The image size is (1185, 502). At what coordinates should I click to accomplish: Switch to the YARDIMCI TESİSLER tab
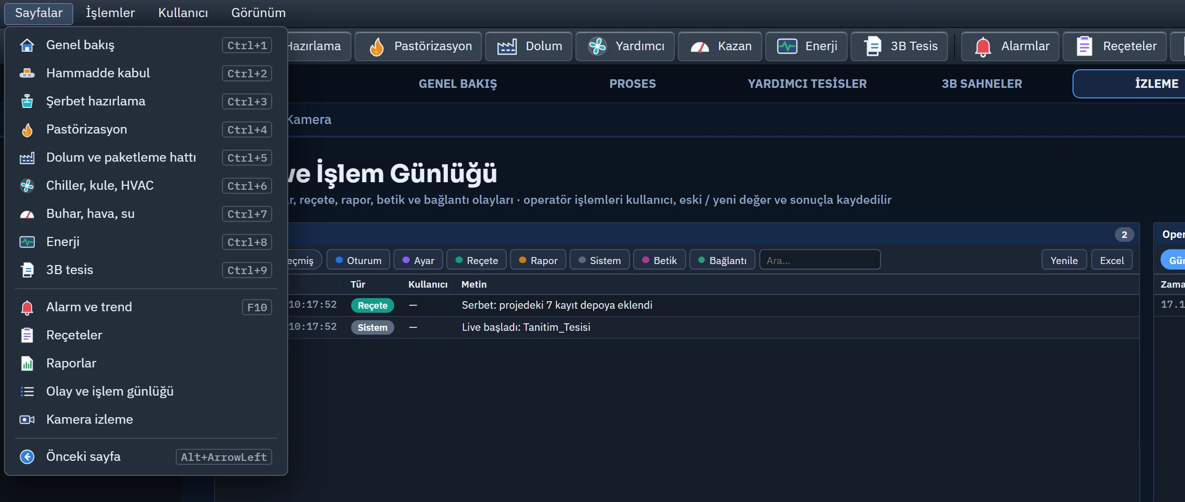[807, 84]
